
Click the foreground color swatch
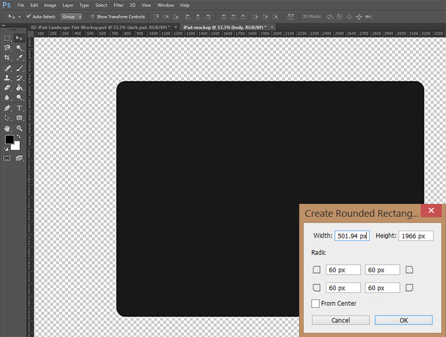[x=9, y=140]
